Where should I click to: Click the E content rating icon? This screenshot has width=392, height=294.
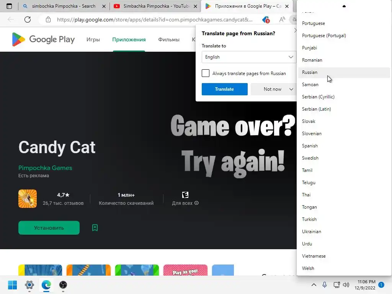click(x=185, y=195)
